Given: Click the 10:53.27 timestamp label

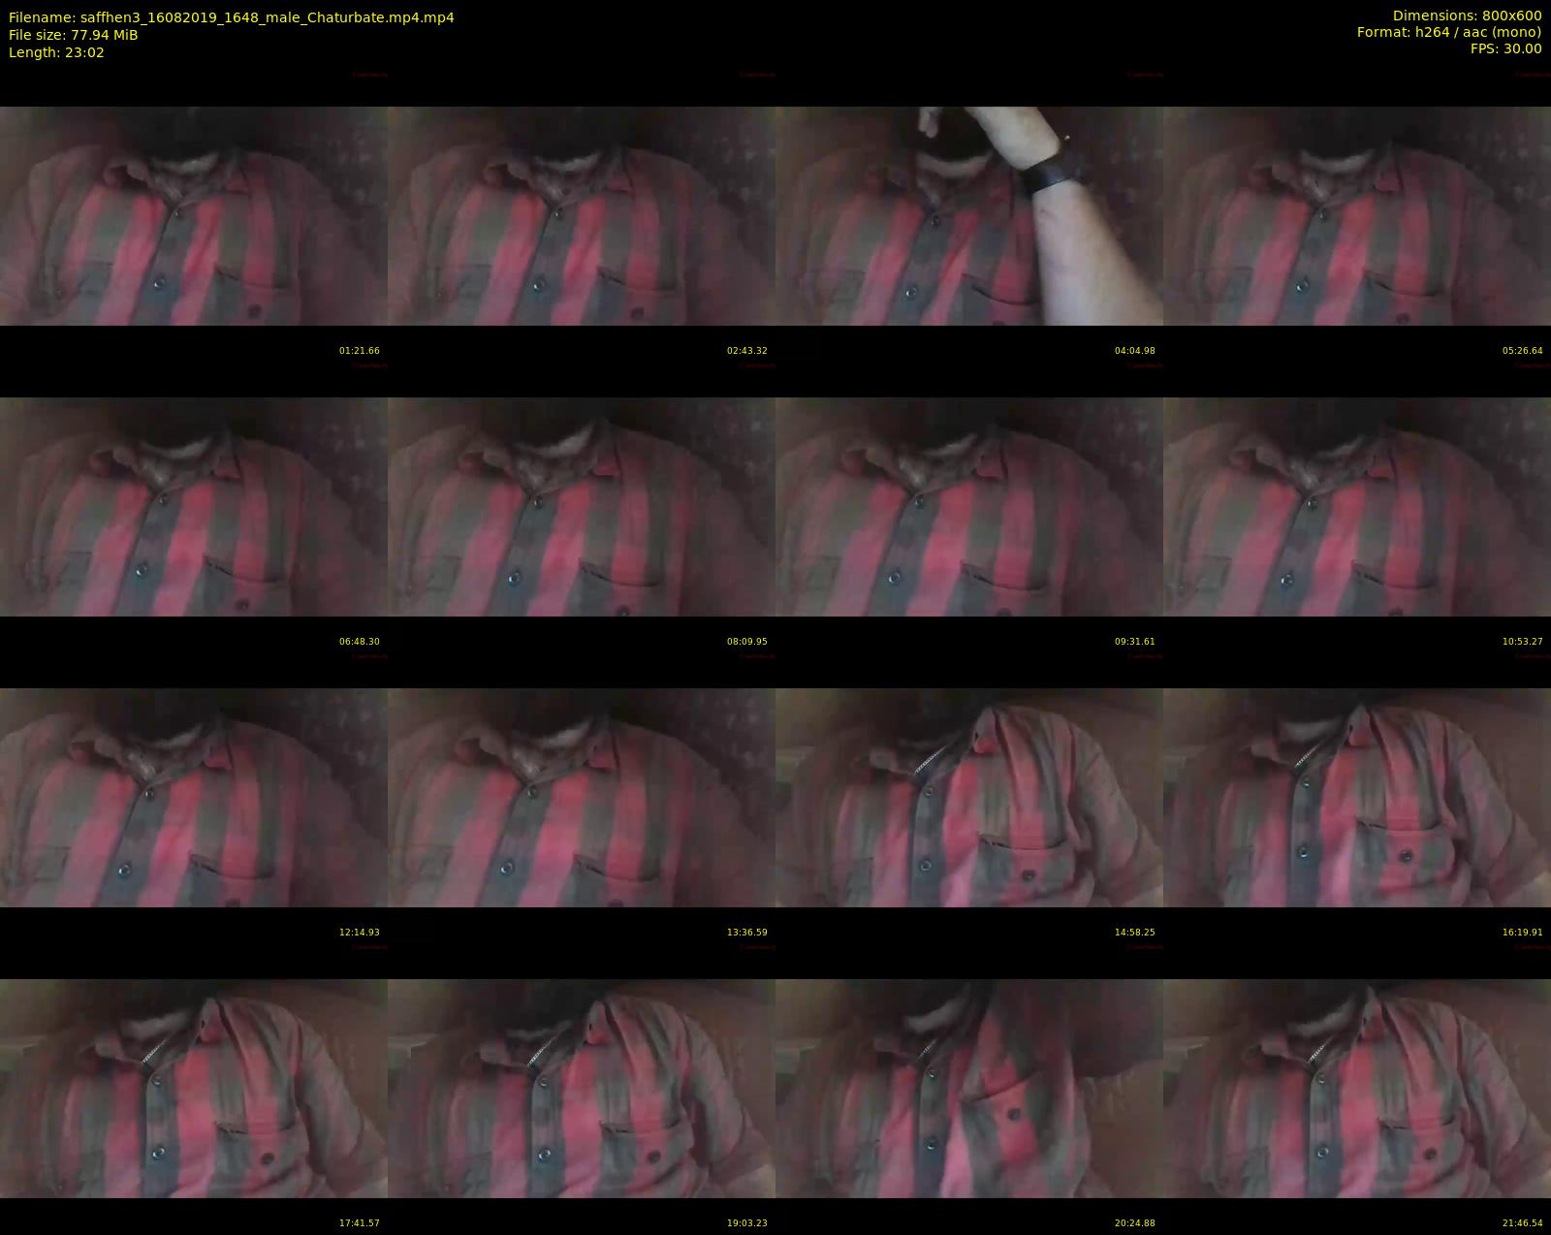Looking at the screenshot, I should 1523,642.
